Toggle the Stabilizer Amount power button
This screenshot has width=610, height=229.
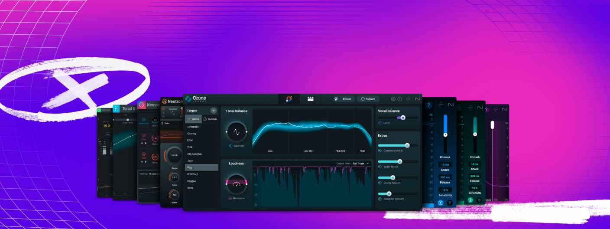coord(380,199)
